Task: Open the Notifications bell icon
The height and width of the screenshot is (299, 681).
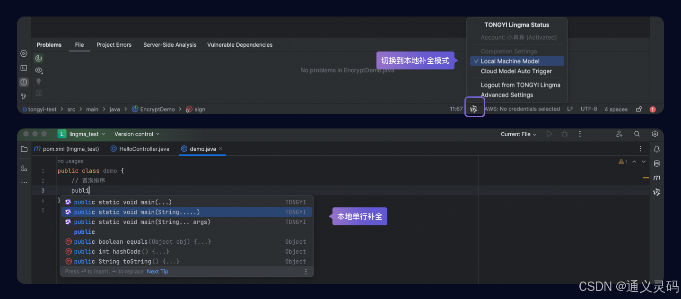Action: pyautogui.click(x=657, y=149)
